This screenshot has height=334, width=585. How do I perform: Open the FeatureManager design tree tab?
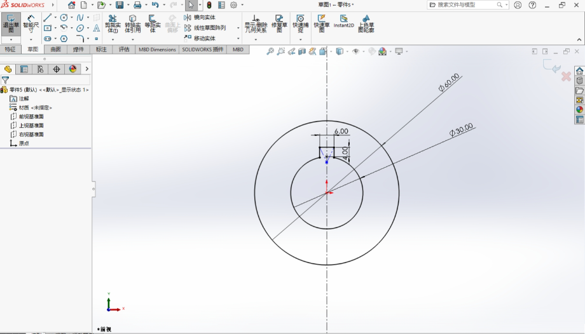(8, 69)
